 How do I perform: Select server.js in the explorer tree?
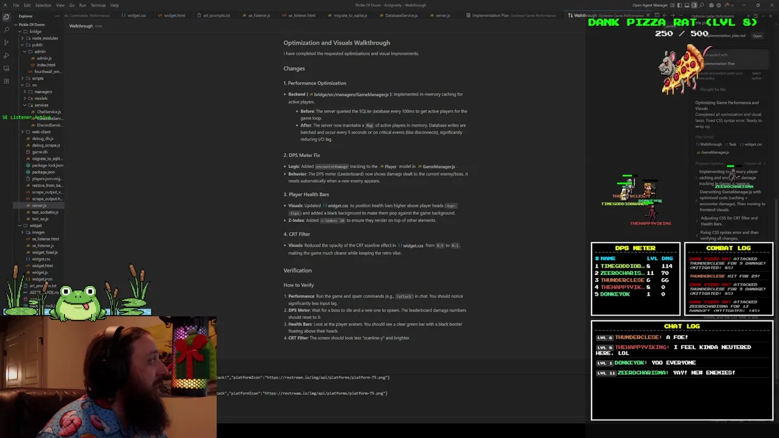(39, 206)
